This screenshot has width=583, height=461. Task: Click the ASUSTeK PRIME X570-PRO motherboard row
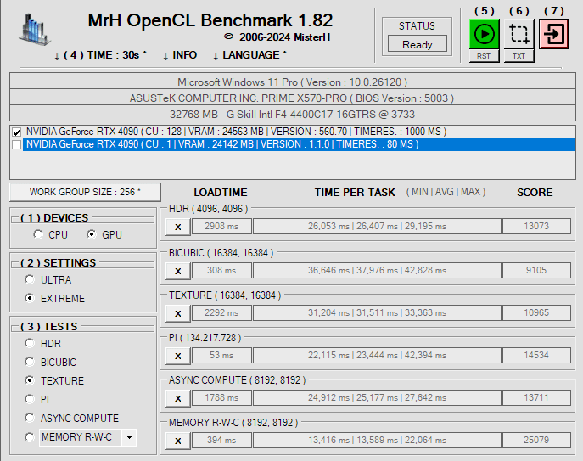pyautogui.click(x=293, y=98)
